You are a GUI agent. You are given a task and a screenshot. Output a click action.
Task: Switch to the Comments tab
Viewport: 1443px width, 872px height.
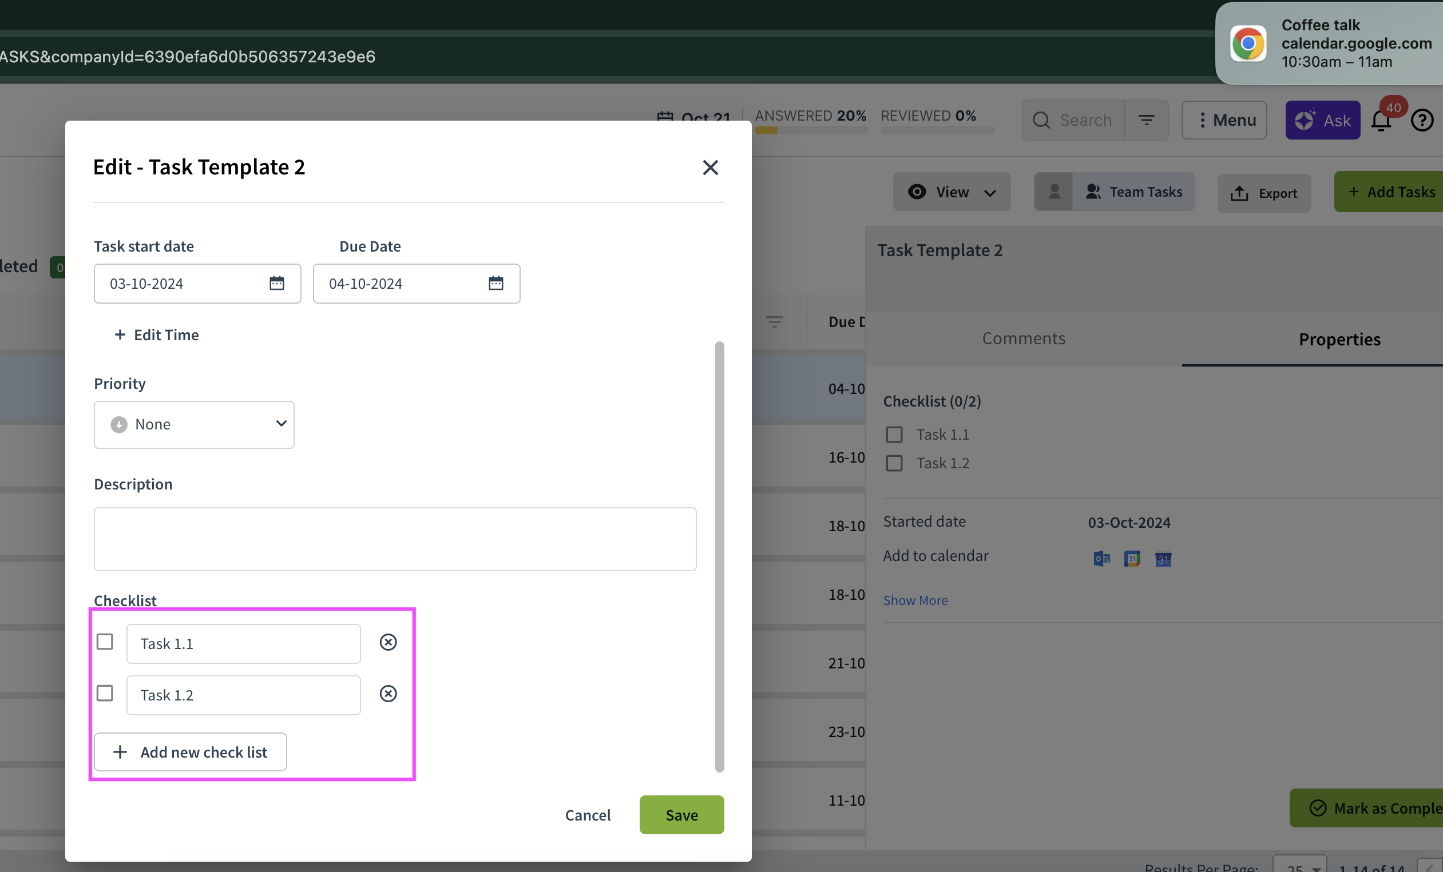tap(1023, 339)
